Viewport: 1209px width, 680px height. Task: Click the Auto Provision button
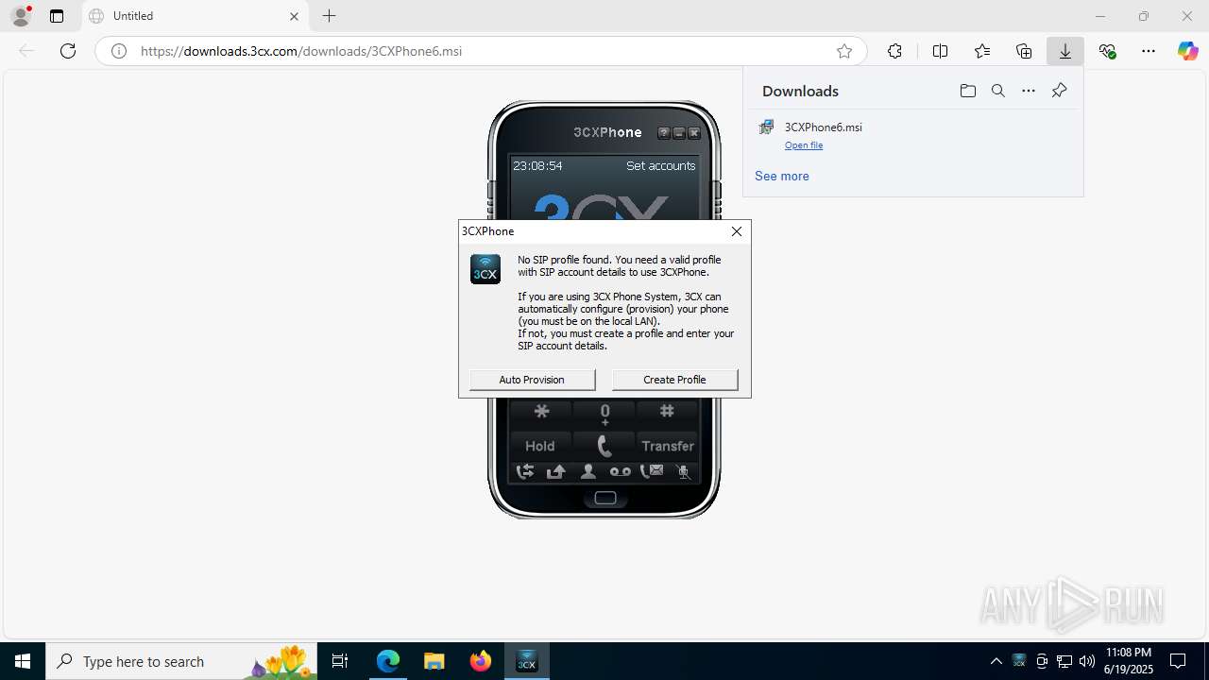click(x=532, y=380)
